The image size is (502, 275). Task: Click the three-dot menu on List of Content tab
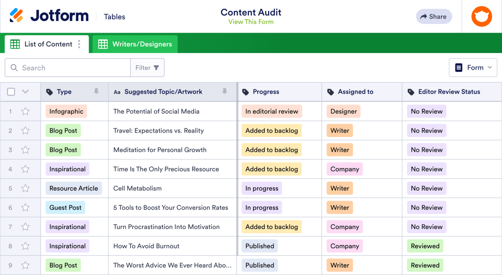click(x=79, y=44)
